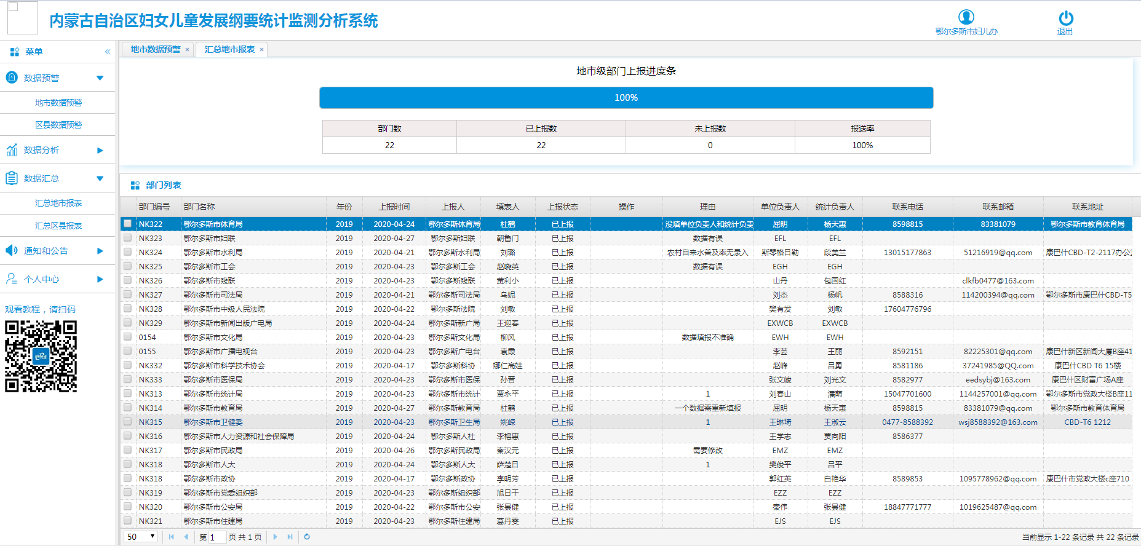Expand the 通知和公告 menu section

100,251
